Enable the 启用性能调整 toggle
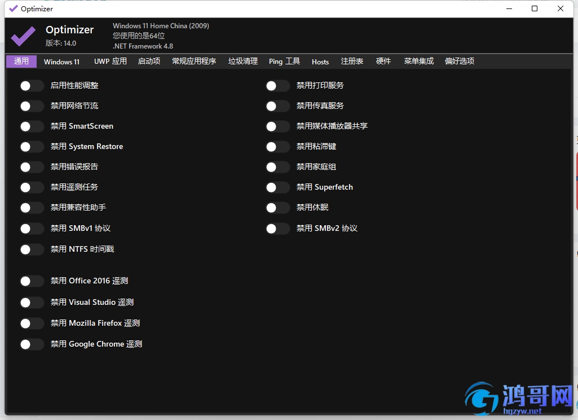The image size is (578, 420). (32, 86)
